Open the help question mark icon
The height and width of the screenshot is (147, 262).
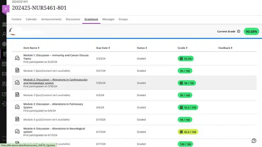click(x=254, y=140)
